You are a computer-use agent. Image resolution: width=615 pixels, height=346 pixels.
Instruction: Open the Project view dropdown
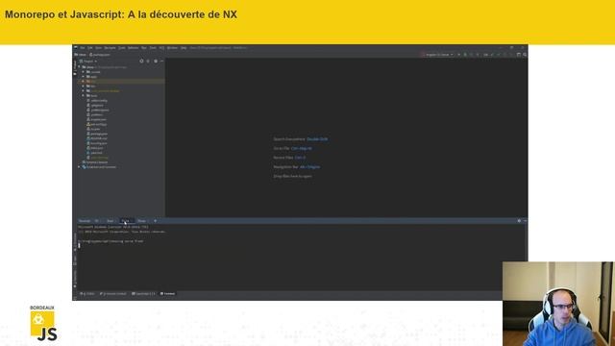pyautogui.click(x=88, y=62)
